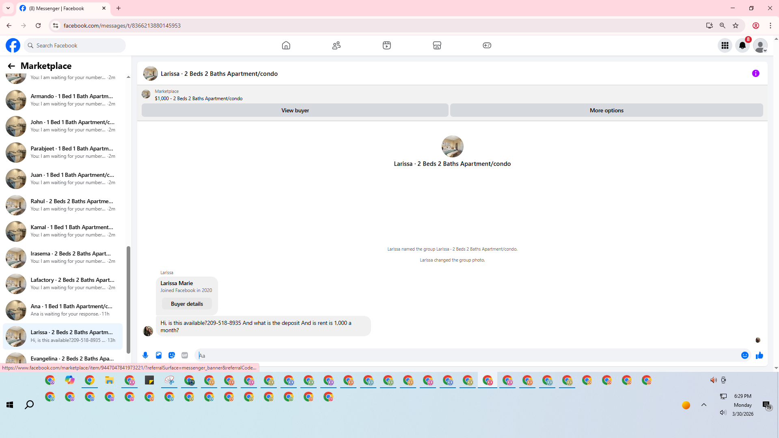This screenshot has width=779, height=438.
Task: Attach a photo file to message
Action: pyautogui.click(x=159, y=355)
